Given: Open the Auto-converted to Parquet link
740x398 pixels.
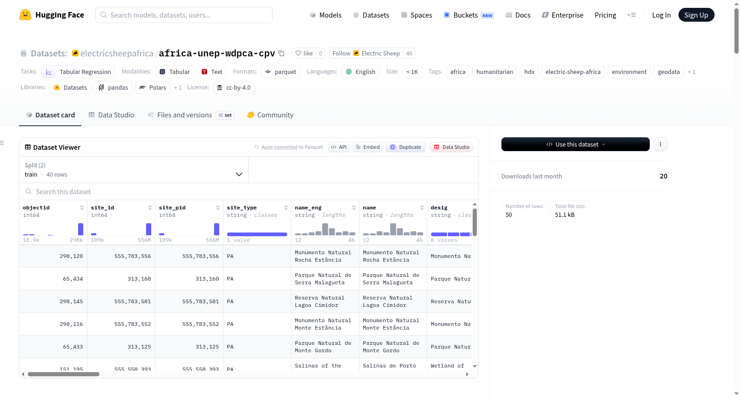Looking at the screenshot, I should 279,147.
